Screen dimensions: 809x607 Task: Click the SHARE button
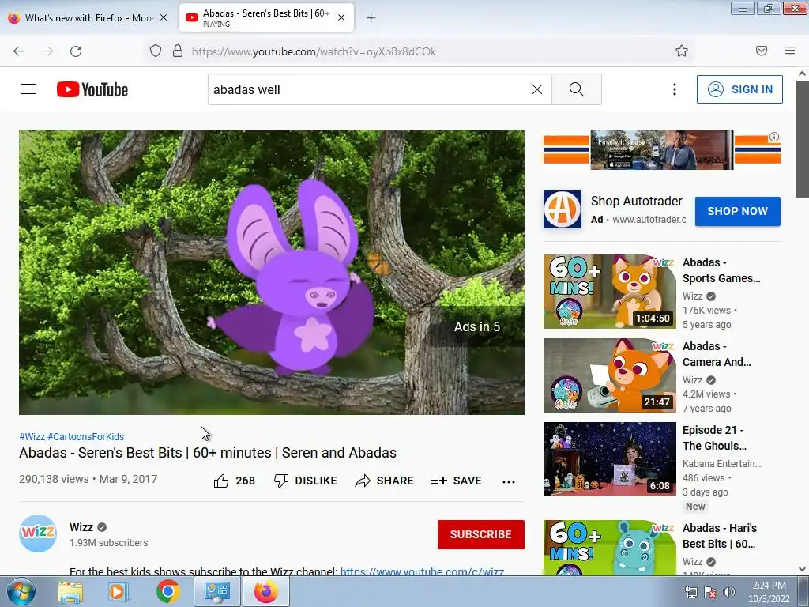[385, 481]
